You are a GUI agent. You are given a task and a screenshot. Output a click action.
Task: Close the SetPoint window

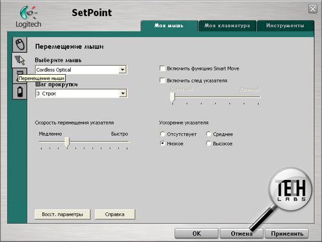[x=312, y=9]
